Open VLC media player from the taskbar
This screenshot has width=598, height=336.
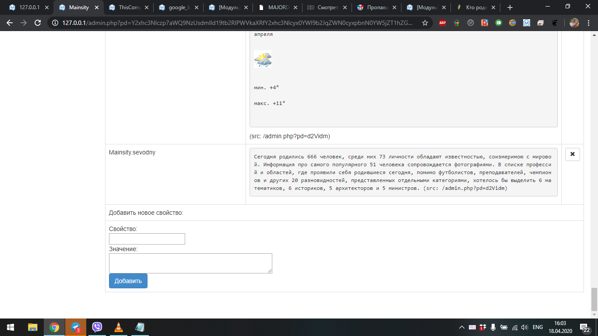pyautogui.click(x=119, y=327)
